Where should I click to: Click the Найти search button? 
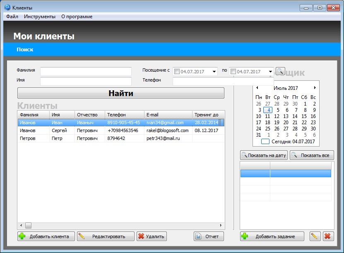120,93
